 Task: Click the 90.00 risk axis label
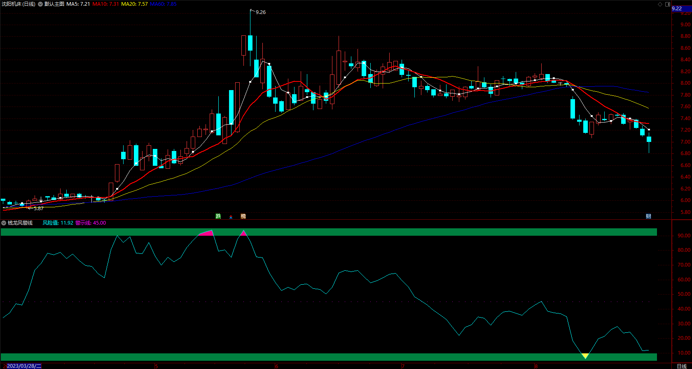(684, 236)
